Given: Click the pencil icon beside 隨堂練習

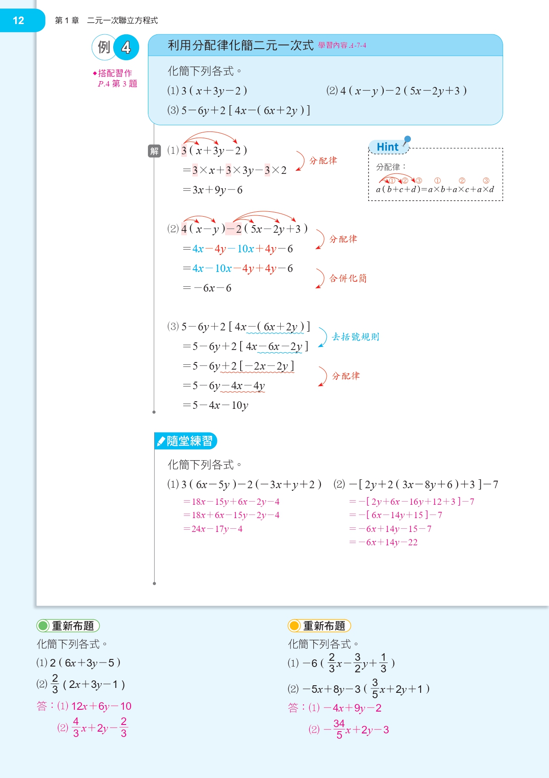Looking at the screenshot, I should pyautogui.click(x=161, y=441).
